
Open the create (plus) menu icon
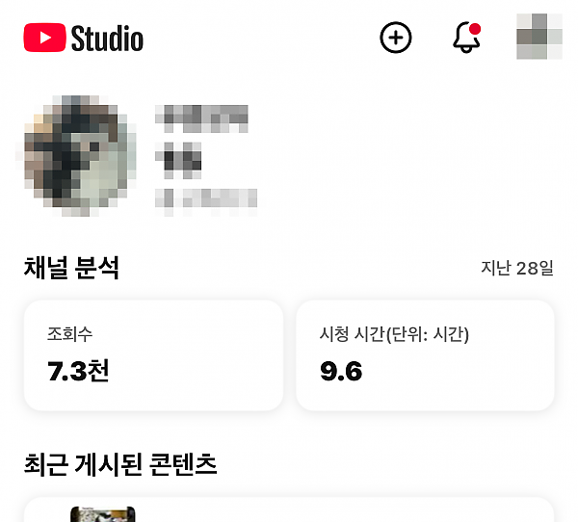[396, 38]
